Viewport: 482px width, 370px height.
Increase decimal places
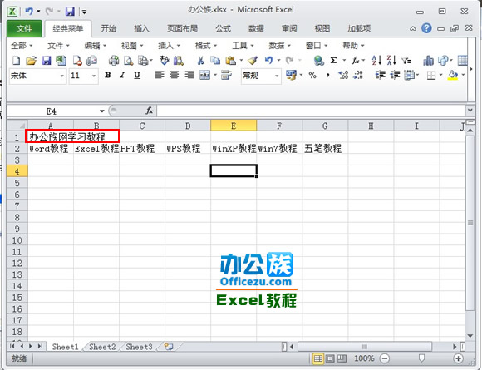(x=343, y=75)
